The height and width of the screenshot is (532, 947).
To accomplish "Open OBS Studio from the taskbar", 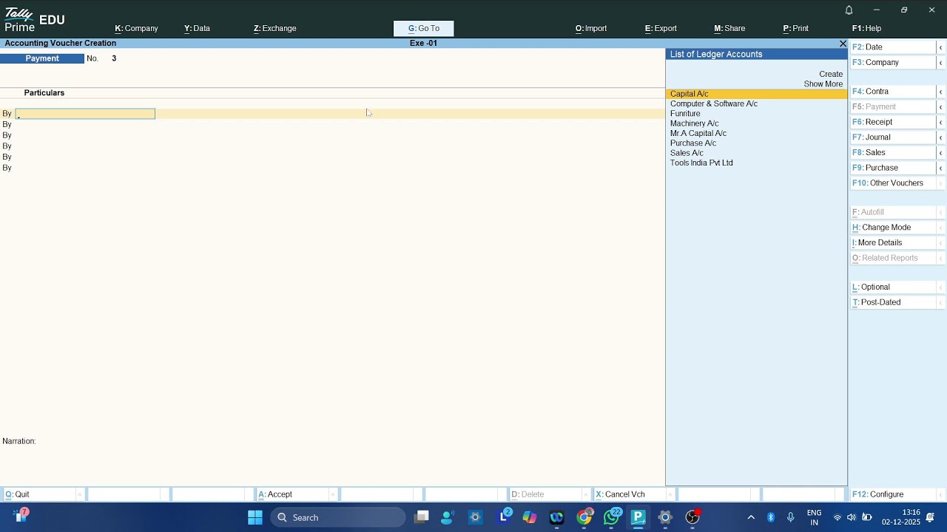I will [692, 517].
